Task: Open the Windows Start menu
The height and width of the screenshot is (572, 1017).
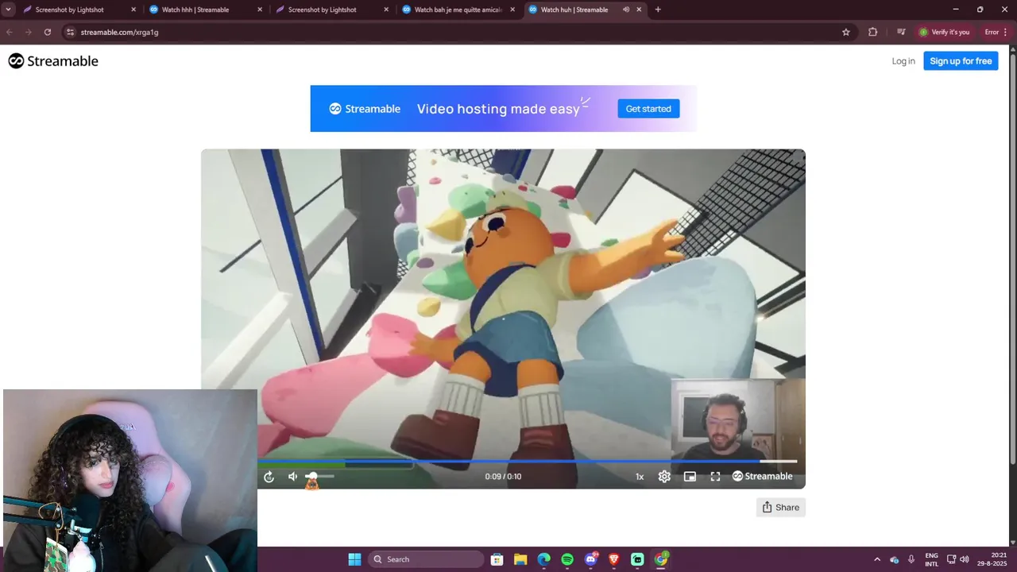Action: tap(354, 559)
